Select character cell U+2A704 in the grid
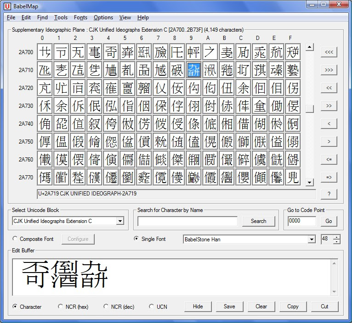 [111, 52]
